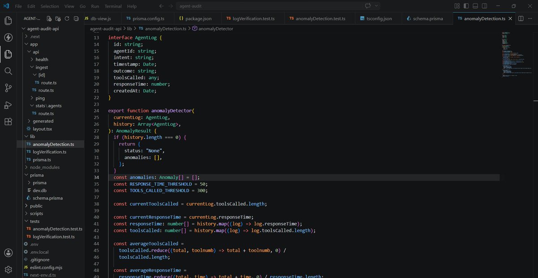Click the anomalyDetector breadcrumb symbol

coord(213,29)
